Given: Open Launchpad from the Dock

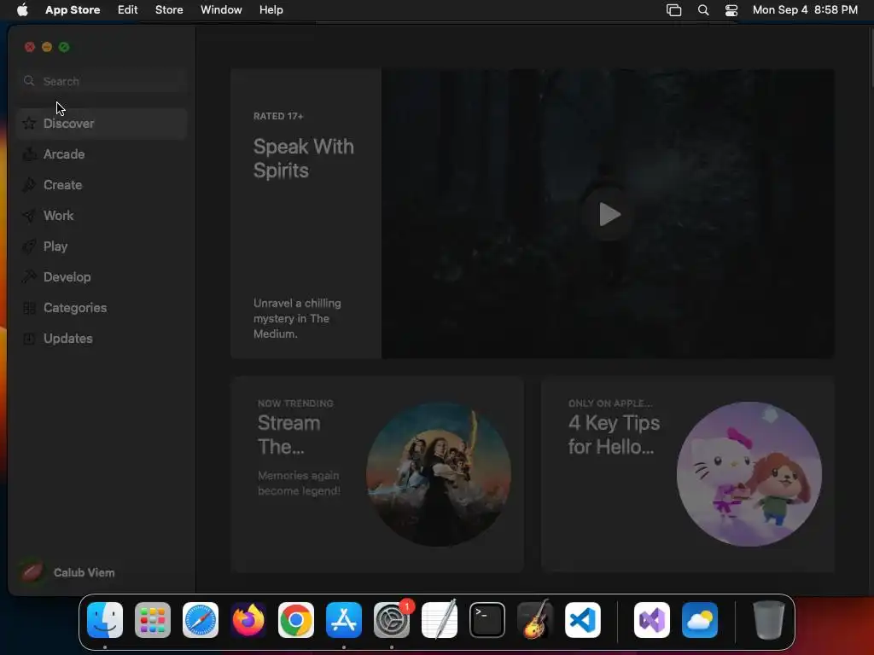Looking at the screenshot, I should click(153, 620).
